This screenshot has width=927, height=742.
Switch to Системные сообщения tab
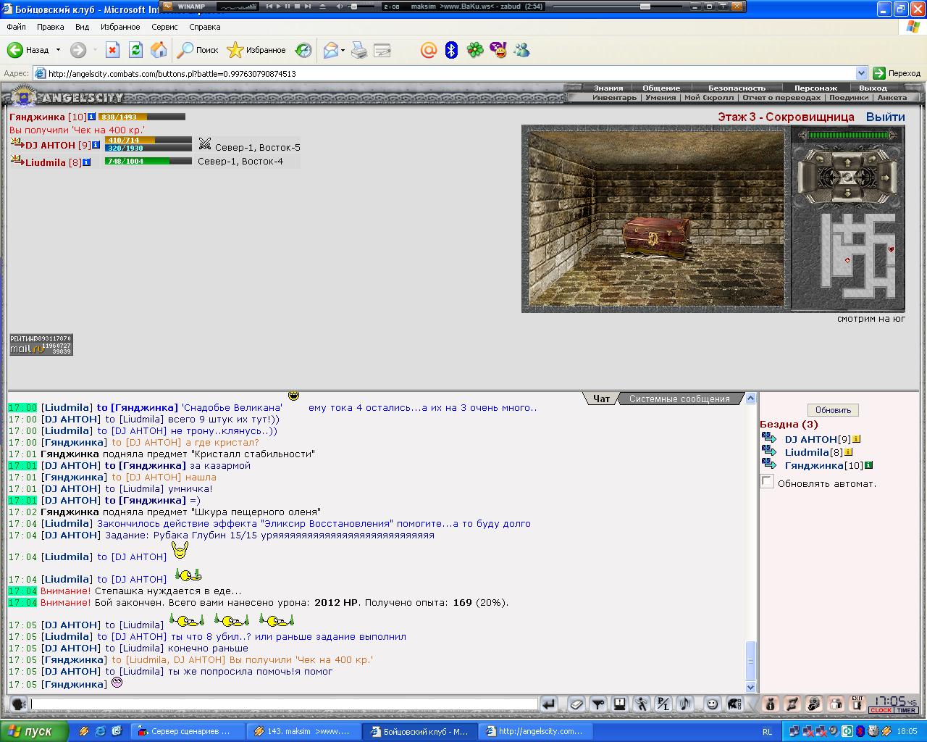click(x=679, y=399)
